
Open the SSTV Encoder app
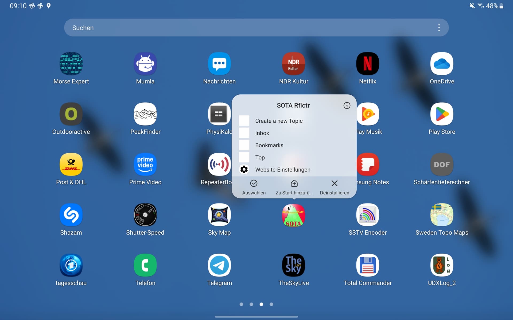(367, 215)
